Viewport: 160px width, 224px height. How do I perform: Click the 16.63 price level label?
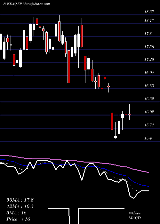149,86
